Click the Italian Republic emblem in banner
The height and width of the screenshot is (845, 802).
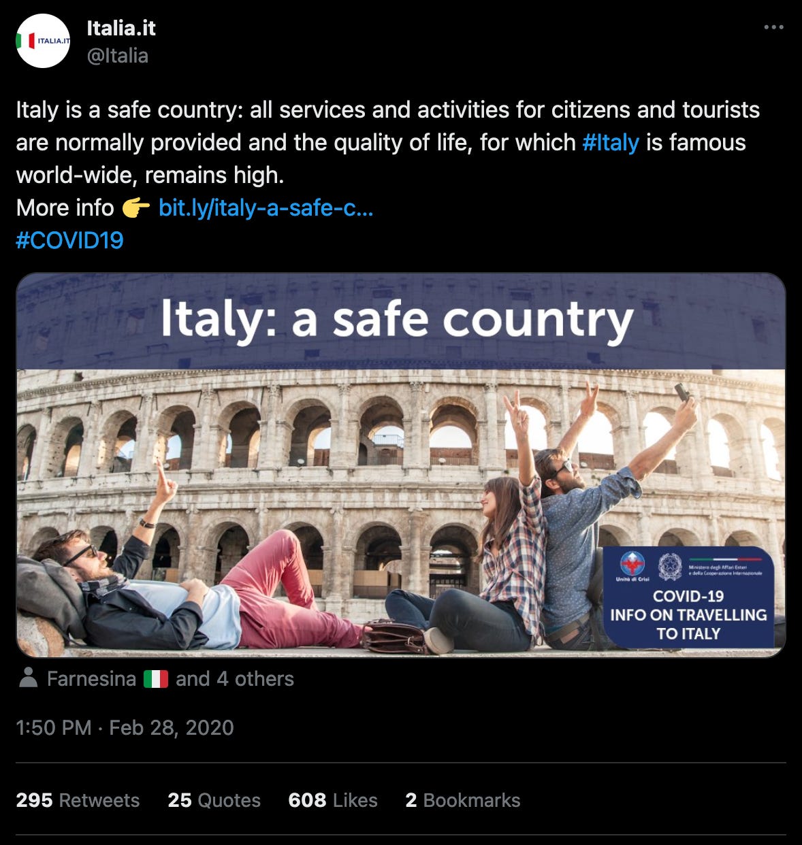(670, 566)
